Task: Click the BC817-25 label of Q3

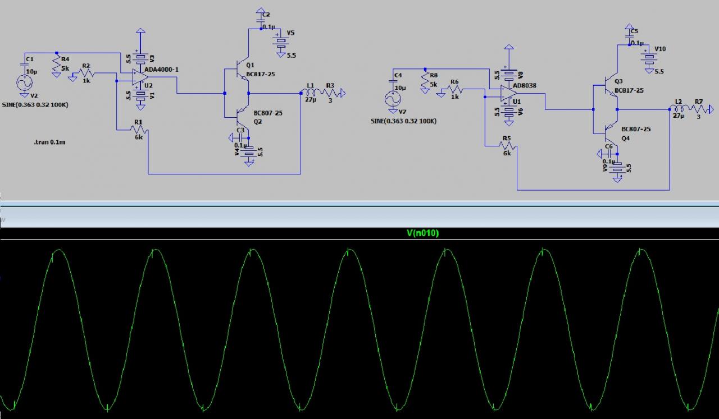Action: pyautogui.click(x=629, y=90)
